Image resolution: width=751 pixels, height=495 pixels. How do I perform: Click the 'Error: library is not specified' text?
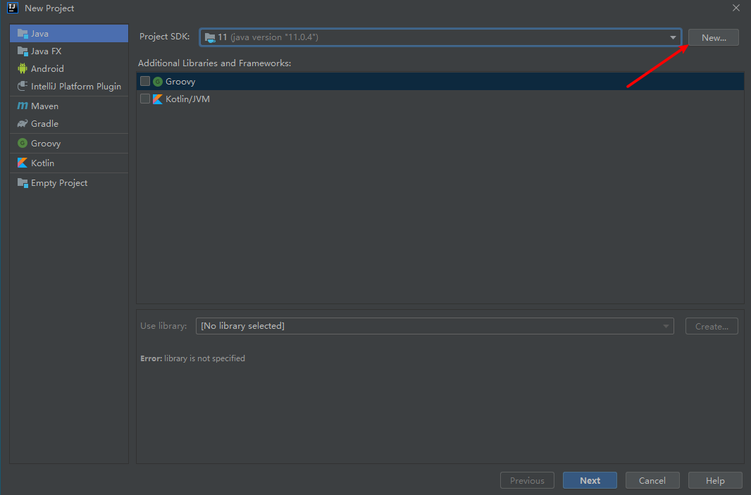pyautogui.click(x=192, y=358)
